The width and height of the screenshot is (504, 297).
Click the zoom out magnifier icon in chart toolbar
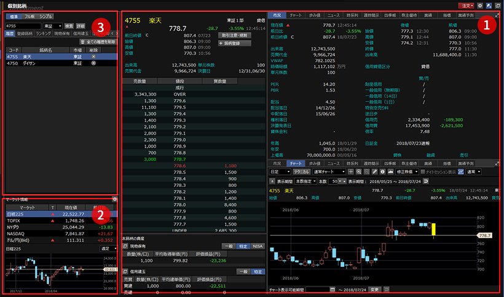coord(367,172)
